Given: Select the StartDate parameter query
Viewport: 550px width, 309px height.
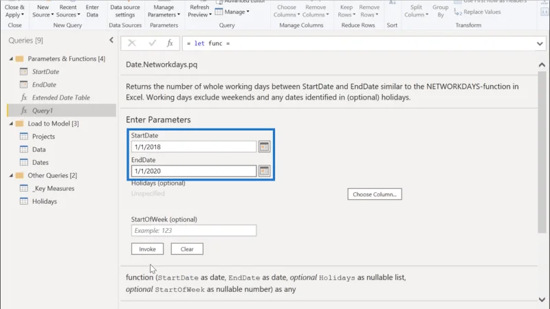Looking at the screenshot, I should coord(45,71).
